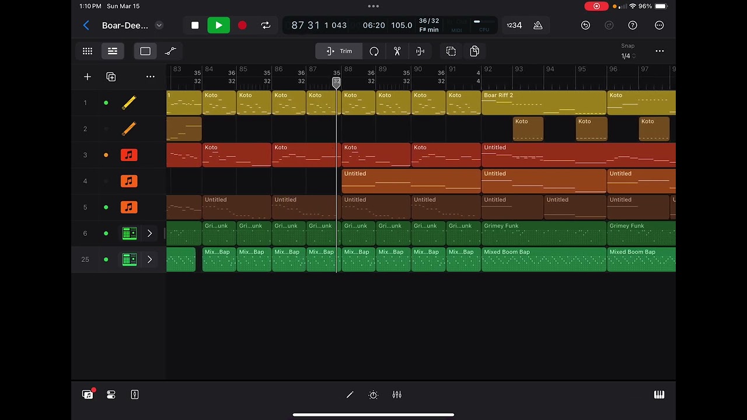Switch to the grid browser view
This screenshot has width=747, height=420.
coord(88,51)
